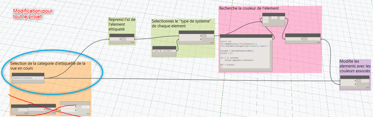Select the 'Modifie les elements avec les couleurs associés' title
The width and height of the screenshot is (373, 117).
pyautogui.click(x=355, y=66)
